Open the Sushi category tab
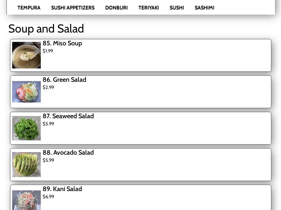 (x=177, y=7)
